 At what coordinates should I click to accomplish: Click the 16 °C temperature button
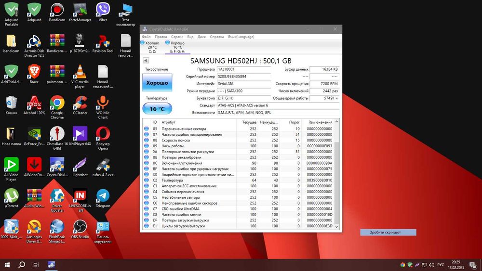pos(157,109)
